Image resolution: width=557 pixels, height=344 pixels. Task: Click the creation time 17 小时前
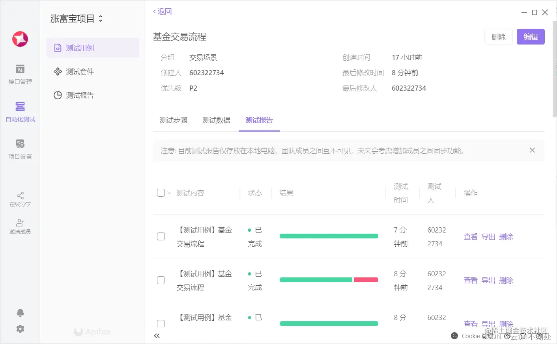[407, 58]
